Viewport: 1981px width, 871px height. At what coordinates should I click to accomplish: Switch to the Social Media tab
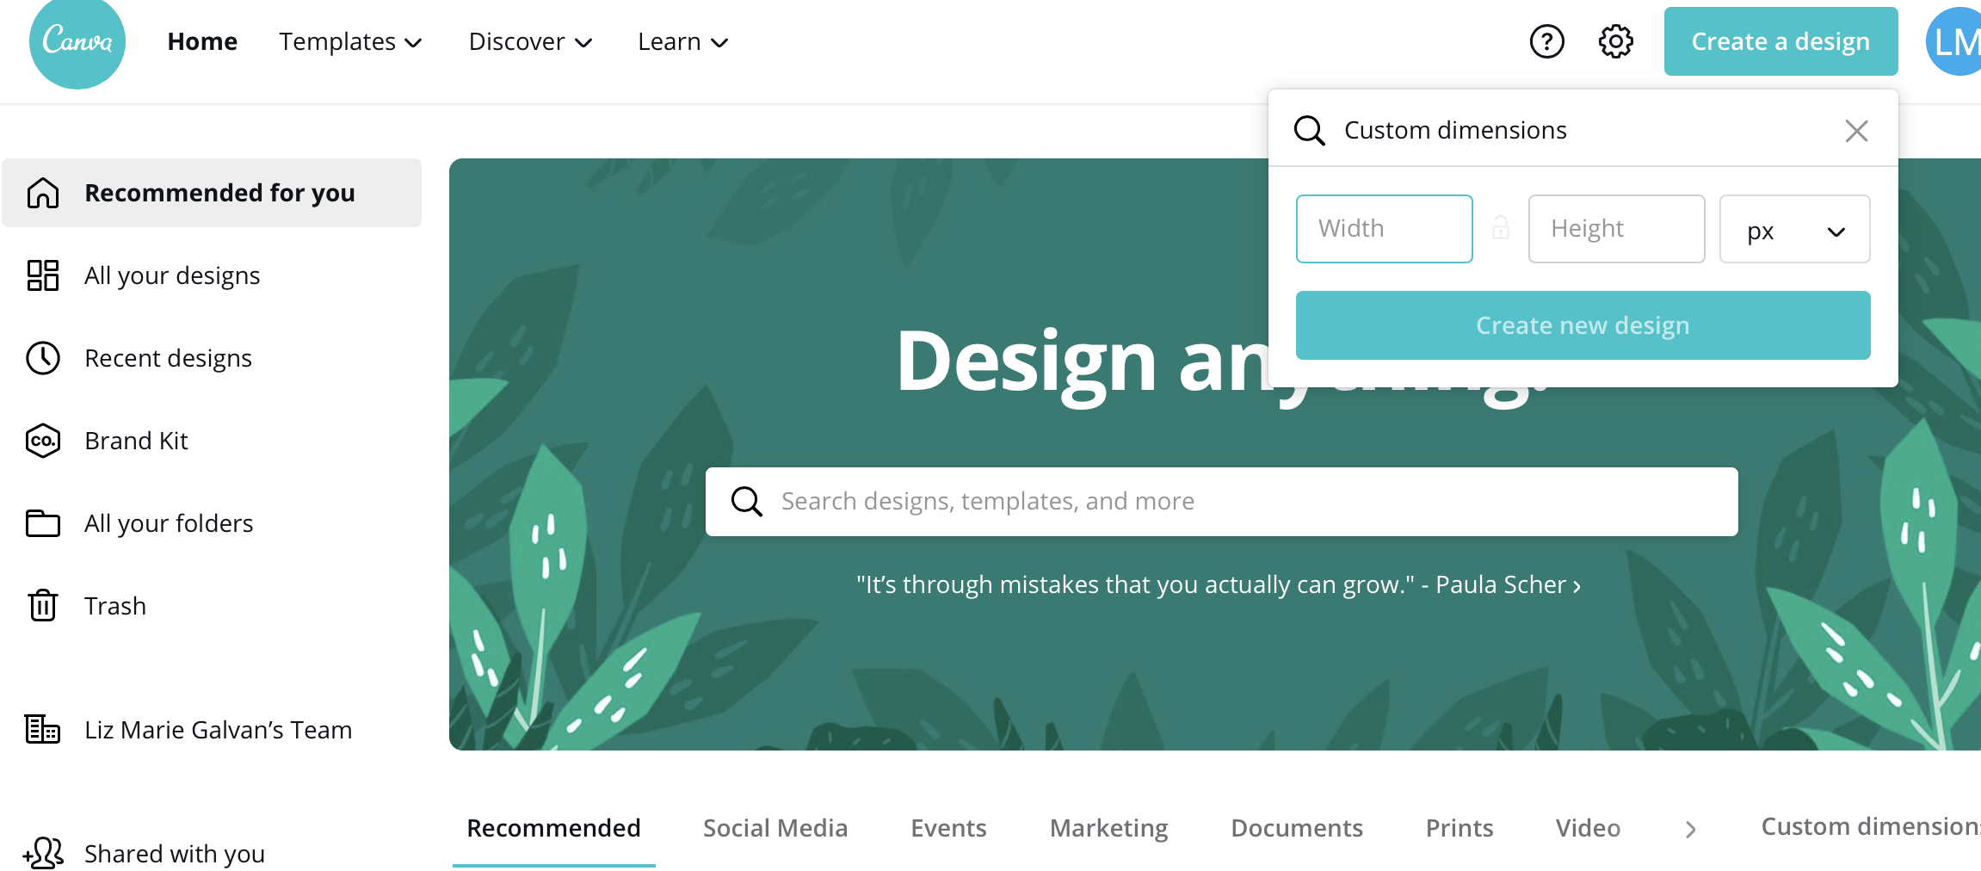coord(775,828)
